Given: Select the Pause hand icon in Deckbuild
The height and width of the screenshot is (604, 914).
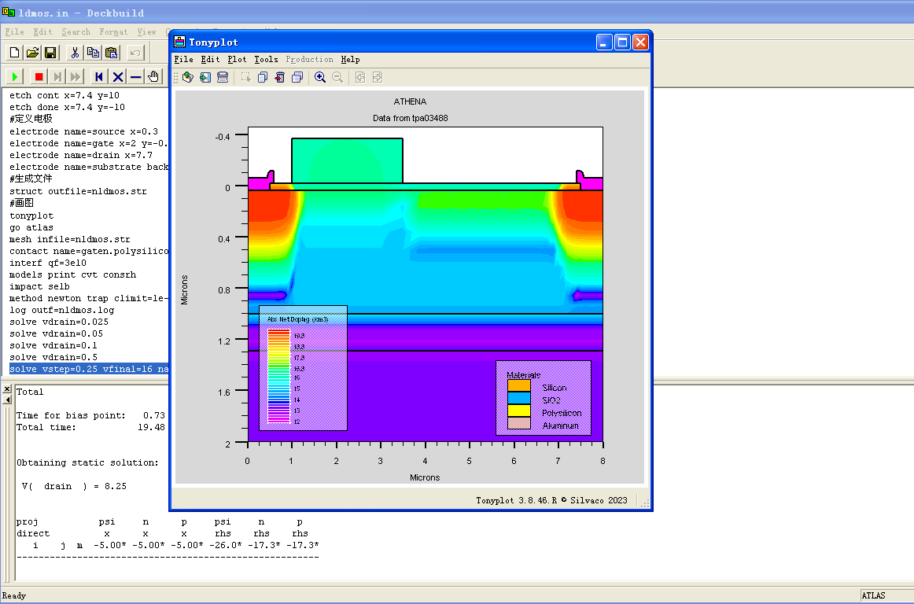Looking at the screenshot, I should tap(153, 76).
